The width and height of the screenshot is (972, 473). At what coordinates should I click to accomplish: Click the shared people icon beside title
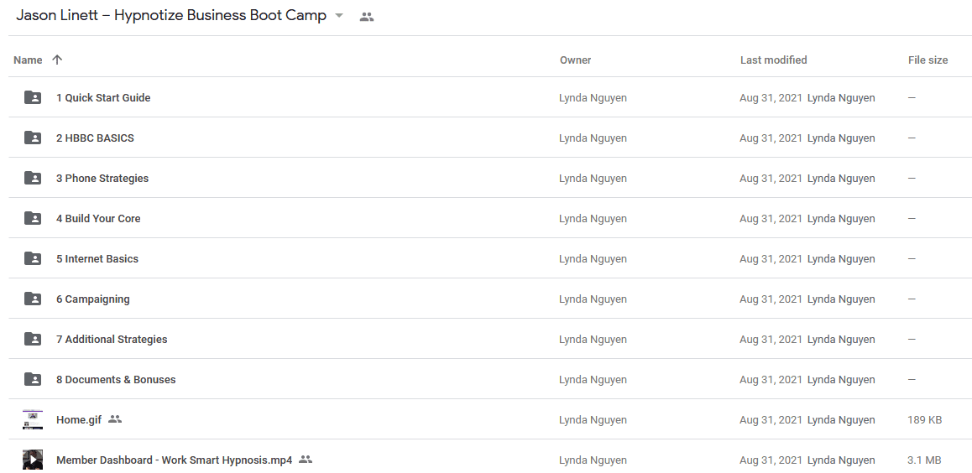[x=367, y=17]
